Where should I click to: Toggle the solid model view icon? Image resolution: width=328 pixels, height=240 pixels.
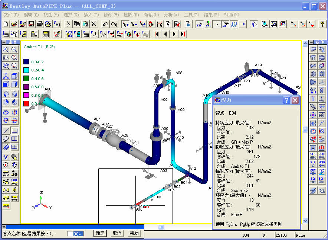tap(6, 147)
